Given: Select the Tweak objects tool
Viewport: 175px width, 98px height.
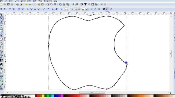Looking at the screenshot, I should point(1,23).
